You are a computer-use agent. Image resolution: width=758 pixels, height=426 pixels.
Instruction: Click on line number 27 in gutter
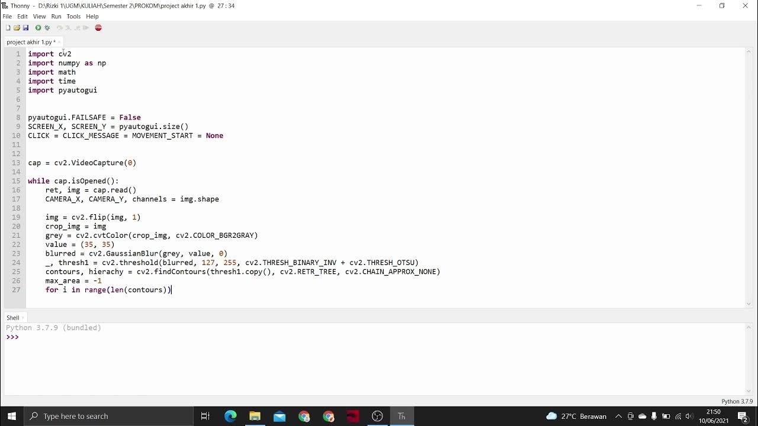16,290
